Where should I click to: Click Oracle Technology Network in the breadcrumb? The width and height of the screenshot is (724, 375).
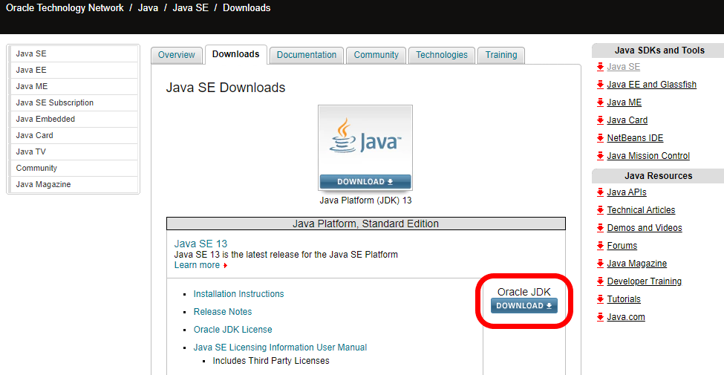(x=65, y=8)
